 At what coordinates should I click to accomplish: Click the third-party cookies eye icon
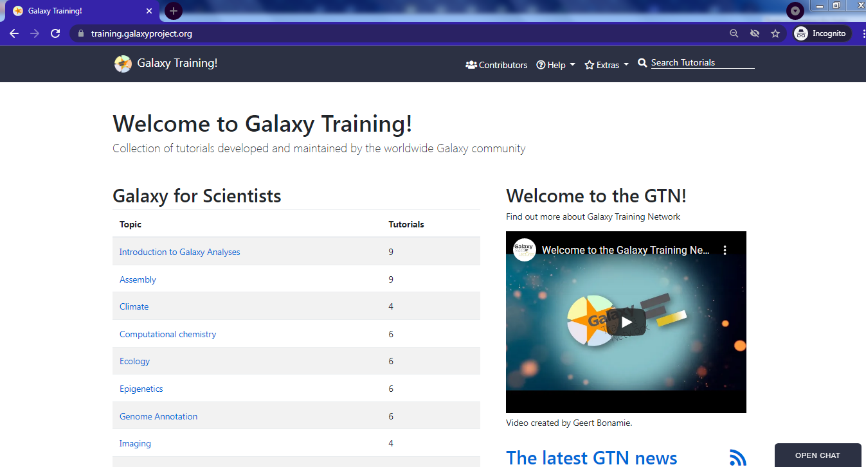(x=755, y=33)
